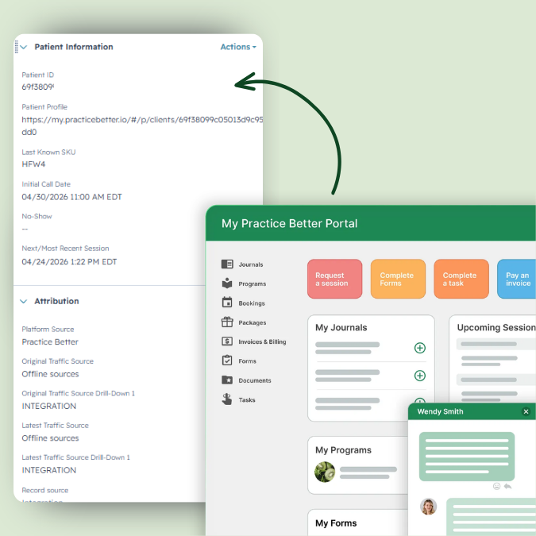Select Forms in the portal menu
536x536 pixels.
point(247,361)
